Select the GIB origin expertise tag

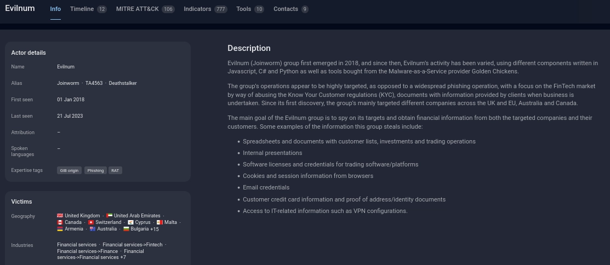[69, 171]
